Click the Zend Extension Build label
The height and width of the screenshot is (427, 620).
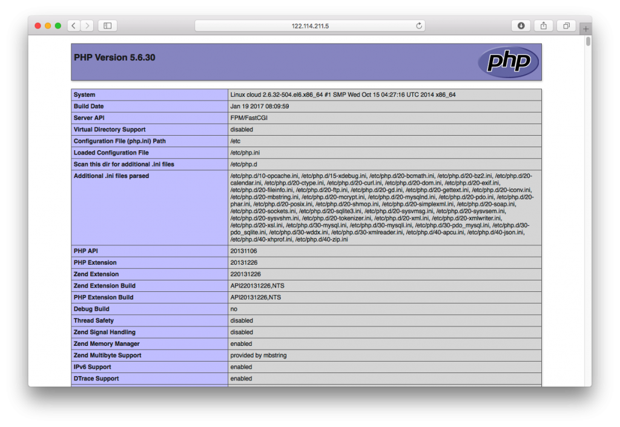tap(104, 286)
